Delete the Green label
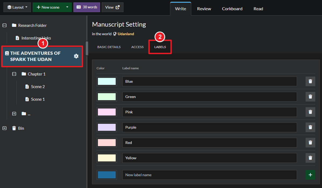 [310, 97]
